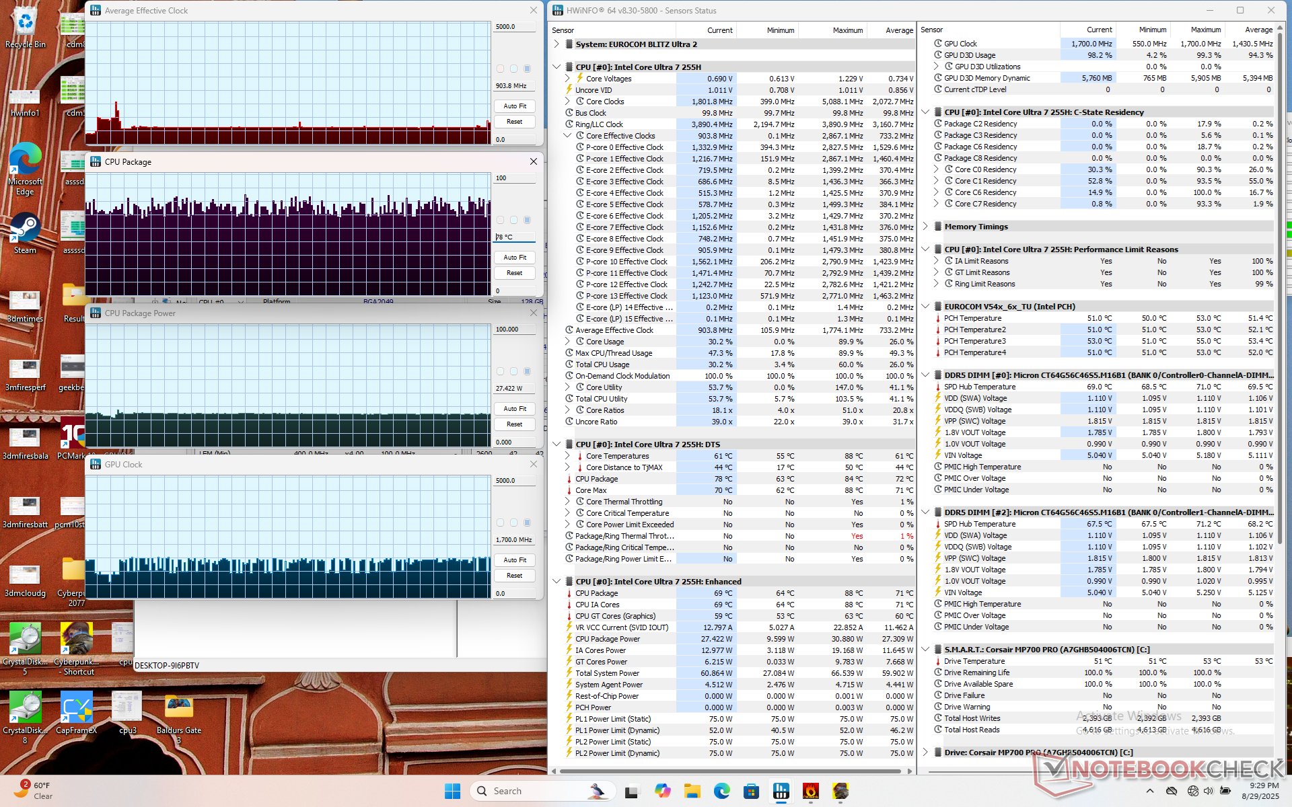Viewport: 1292px width, 807px height.
Task: Click Reset in CPU Package Power graph
Action: click(x=515, y=424)
